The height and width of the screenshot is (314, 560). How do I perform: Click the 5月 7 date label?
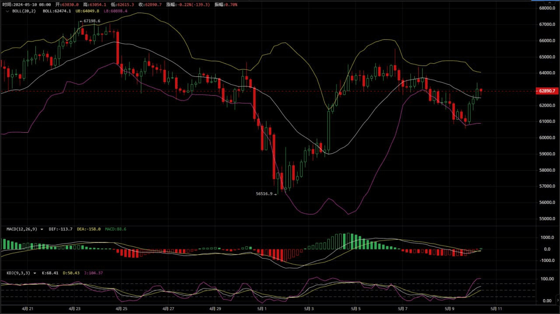pyautogui.click(x=402, y=308)
